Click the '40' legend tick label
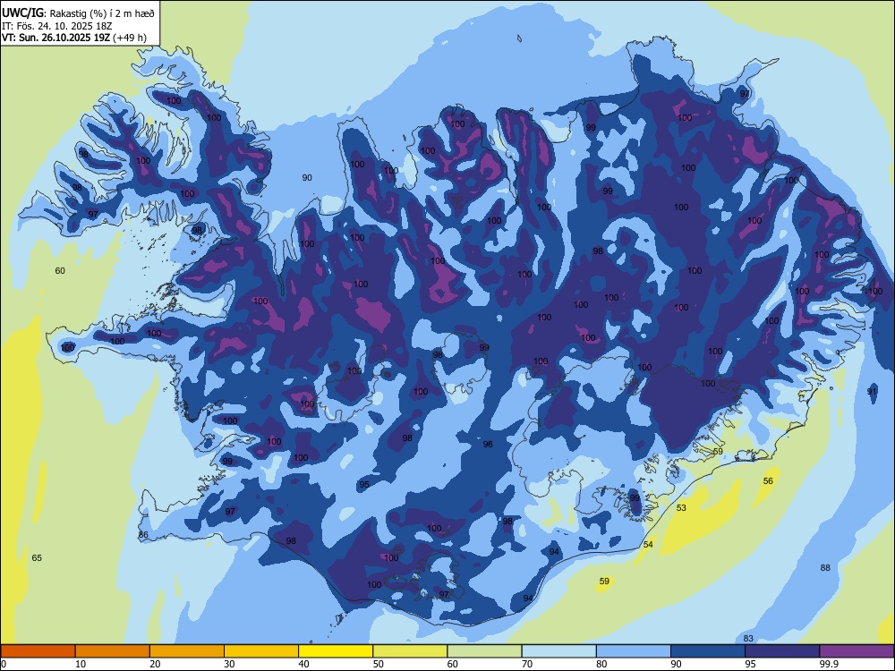This screenshot has height=671, width=895. (303, 664)
